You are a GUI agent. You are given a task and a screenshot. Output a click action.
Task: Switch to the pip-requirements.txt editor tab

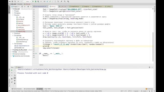pyautogui.click(x=40, y=6)
